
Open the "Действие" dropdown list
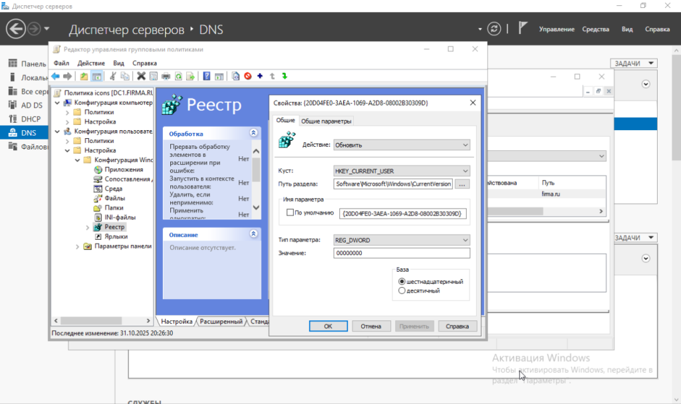pos(402,144)
